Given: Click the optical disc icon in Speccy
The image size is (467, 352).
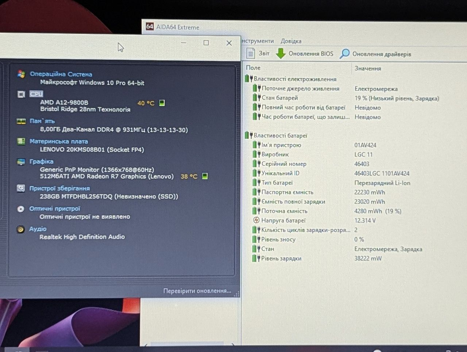Looking at the screenshot, I should (21, 209).
